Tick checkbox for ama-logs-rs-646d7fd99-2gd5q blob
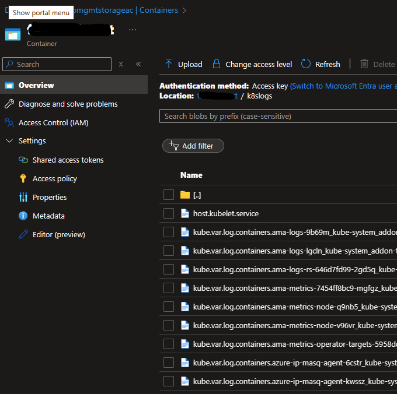Viewport: 397px width, 394px height. pyautogui.click(x=169, y=269)
